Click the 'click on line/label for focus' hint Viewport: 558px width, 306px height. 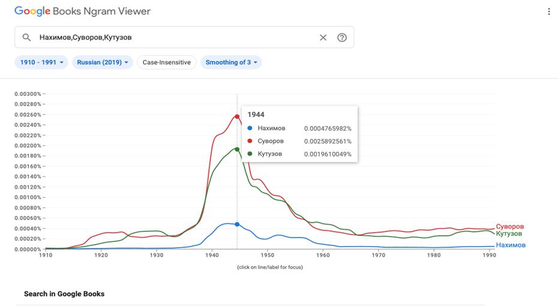click(270, 267)
